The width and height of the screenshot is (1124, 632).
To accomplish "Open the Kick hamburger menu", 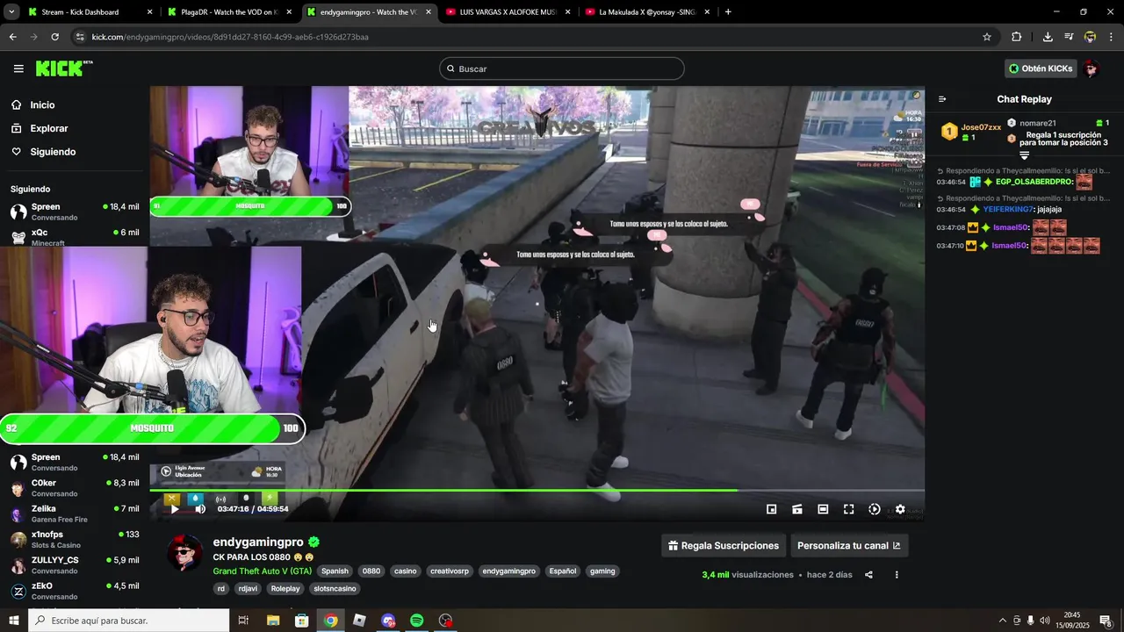I will coord(18,68).
